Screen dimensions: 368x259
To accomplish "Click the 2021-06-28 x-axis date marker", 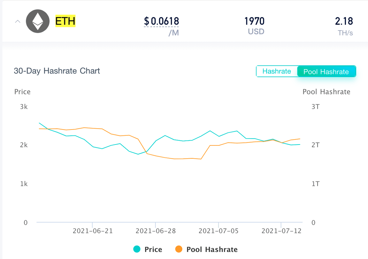I will (155, 231).
